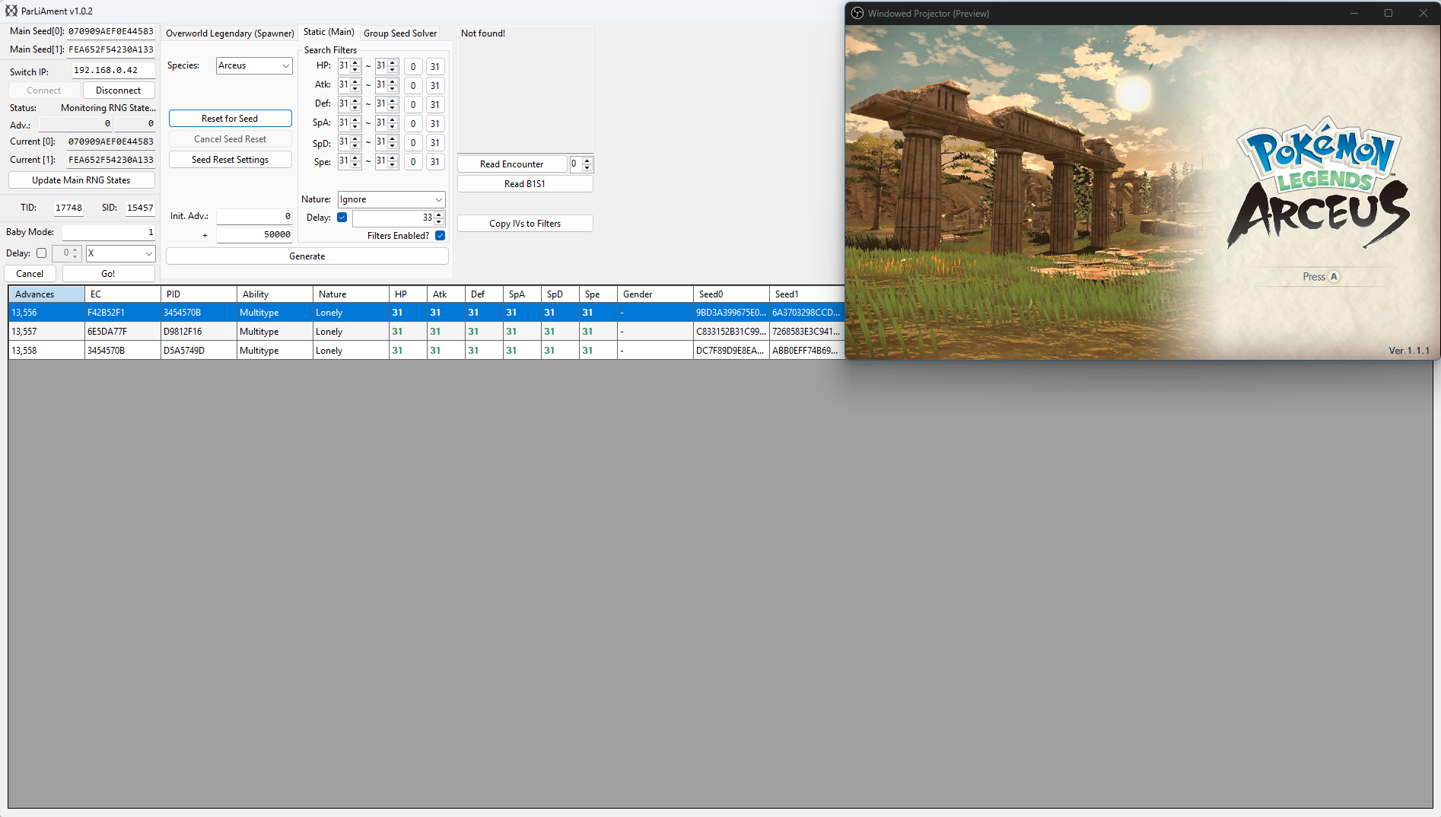The height and width of the screenshot is (817, 1441).
Task: Click the Go! button
Action: (108, 274)
